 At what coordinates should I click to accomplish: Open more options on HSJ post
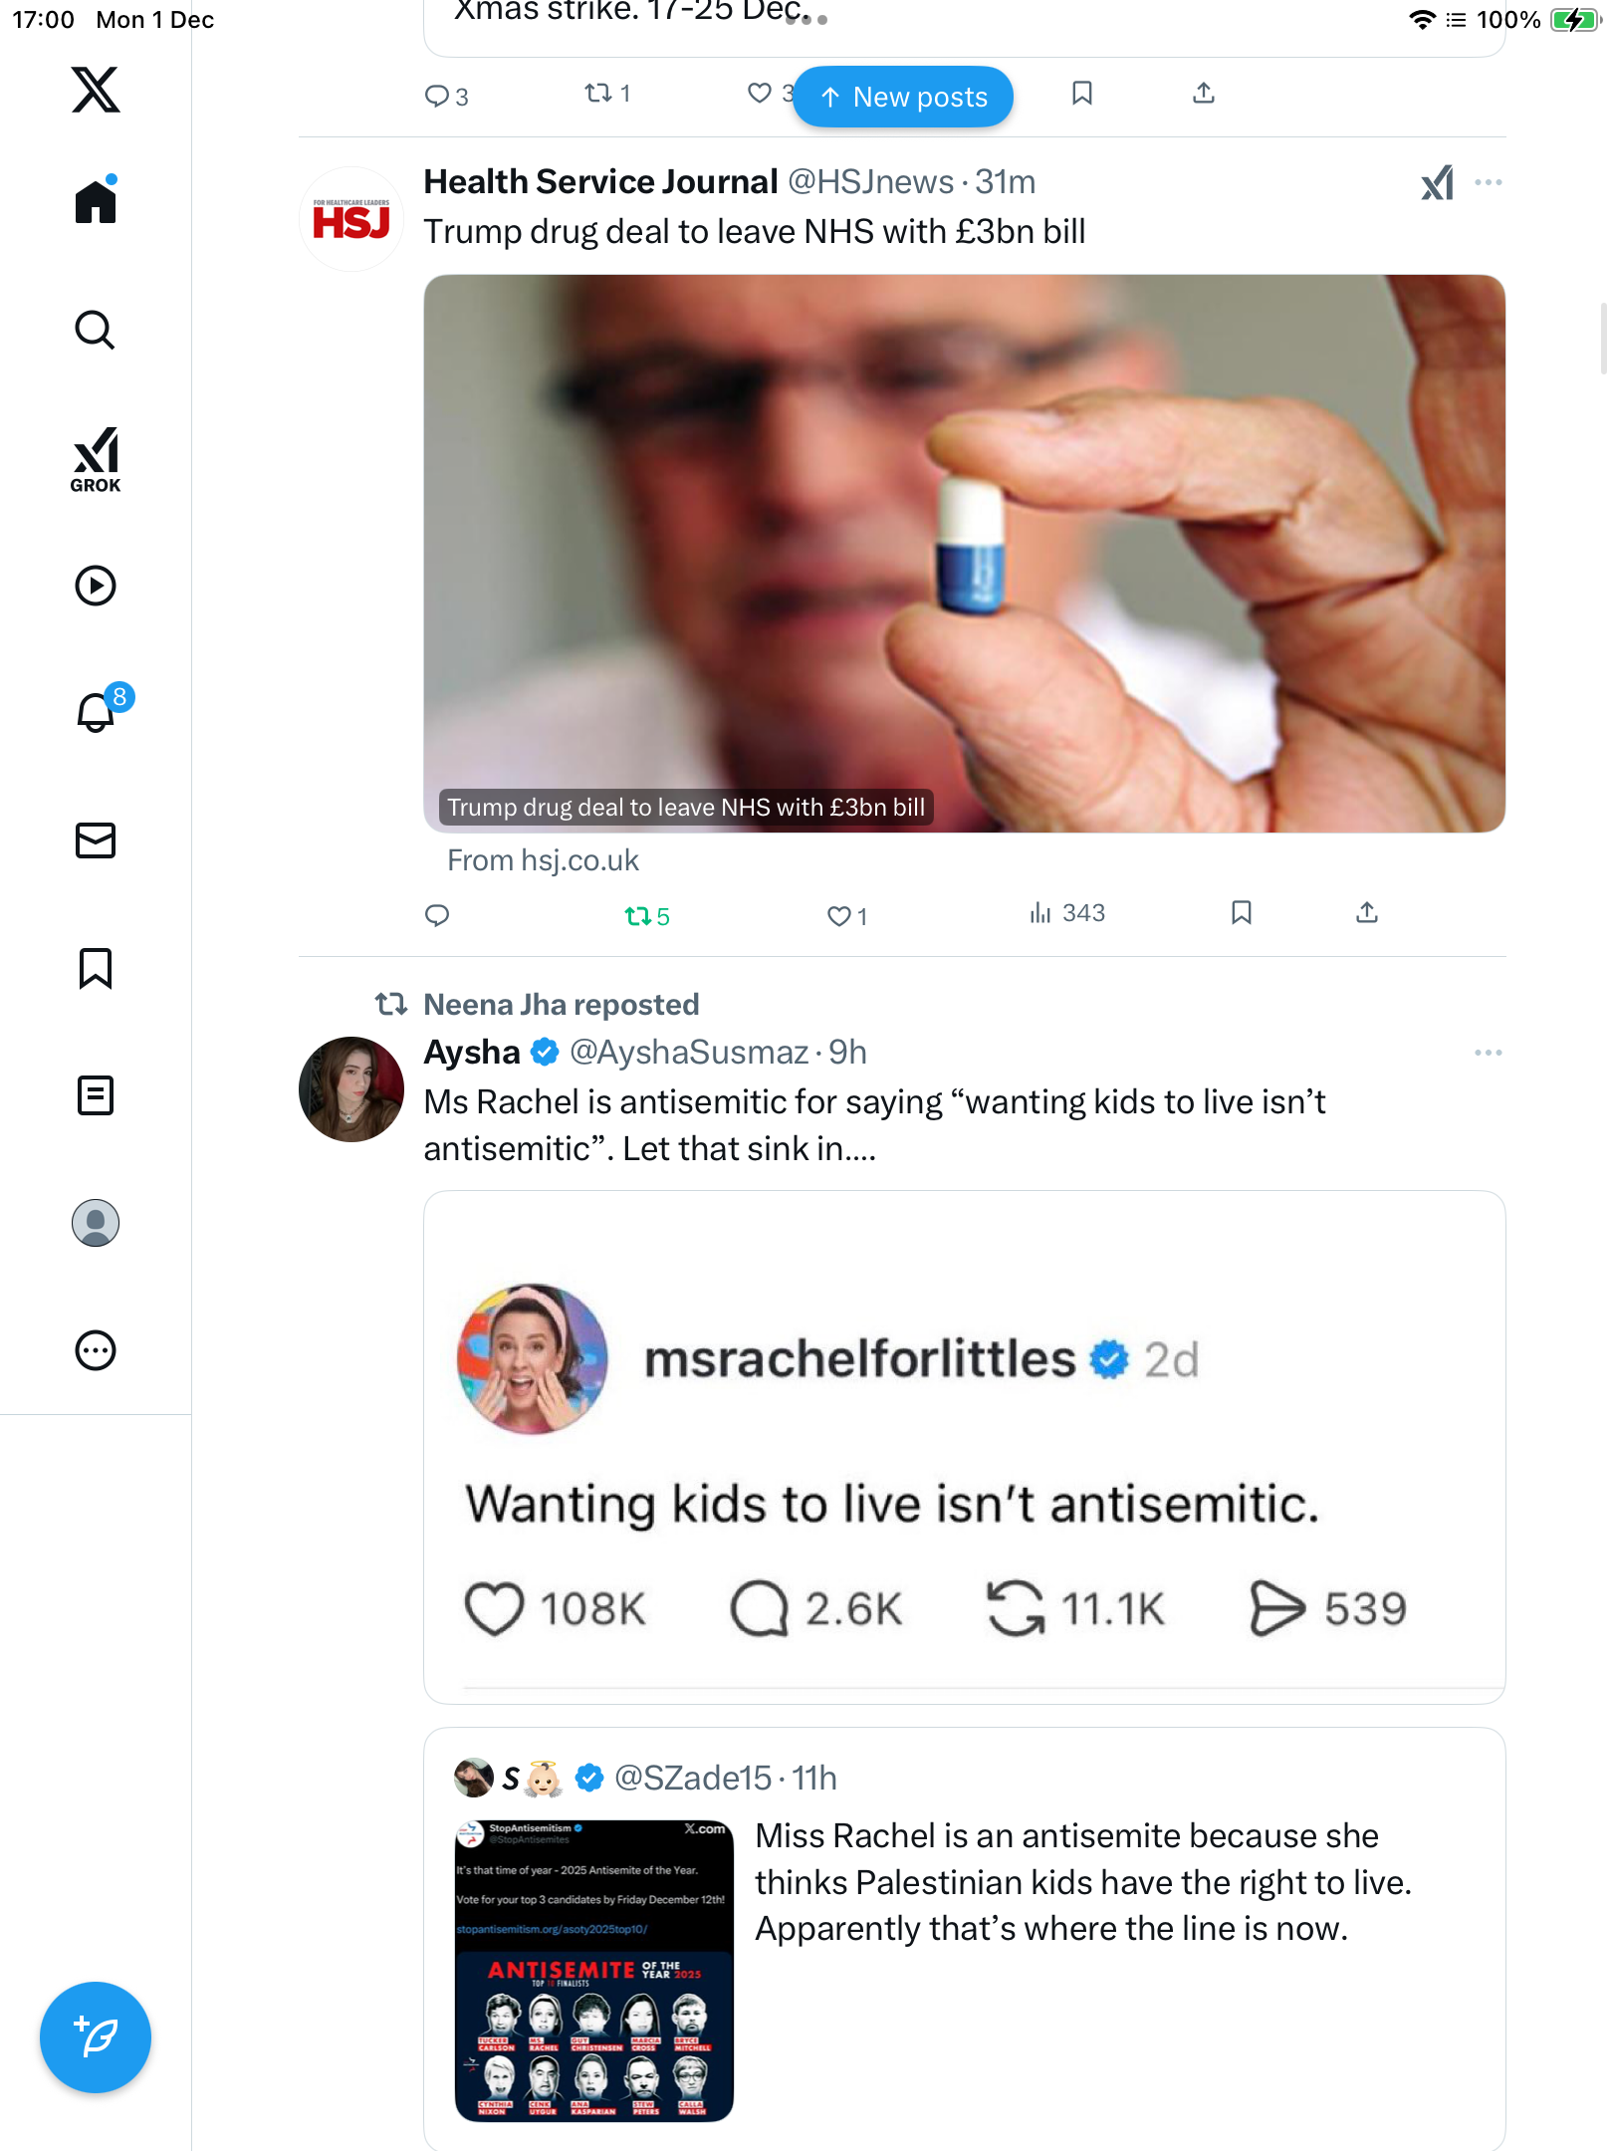1488,182
